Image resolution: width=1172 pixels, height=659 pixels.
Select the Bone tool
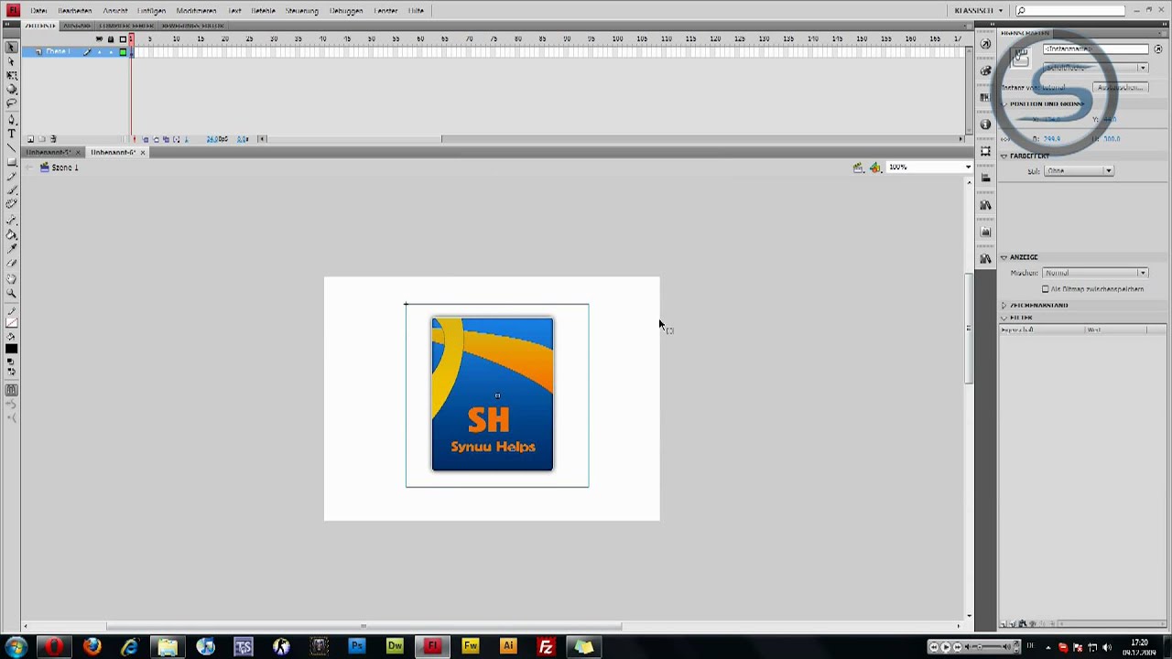pyautogui.click(x=12, y=221)
